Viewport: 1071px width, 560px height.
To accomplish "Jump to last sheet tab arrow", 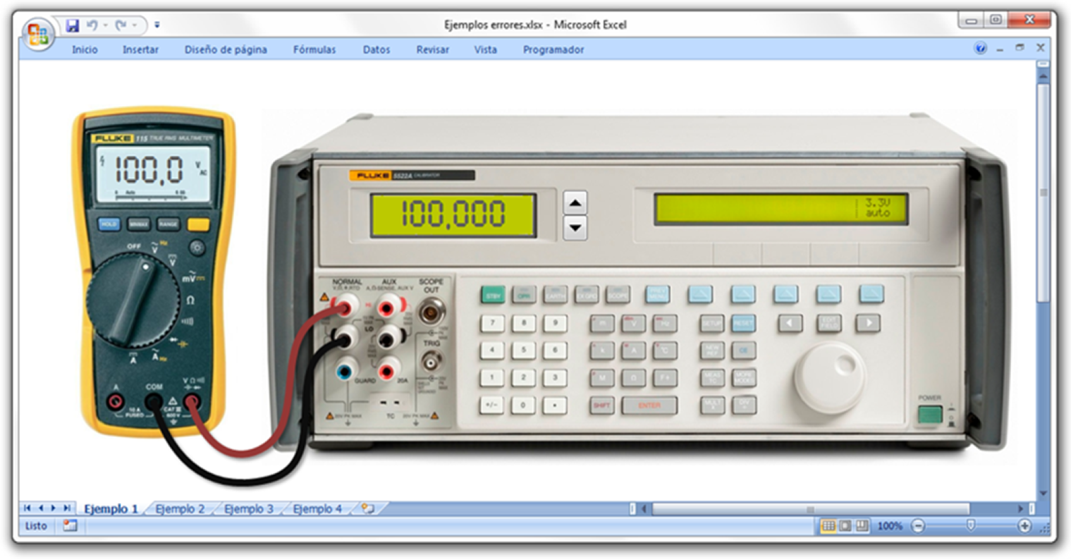I will pyautogui.click(x=67, y=508).
